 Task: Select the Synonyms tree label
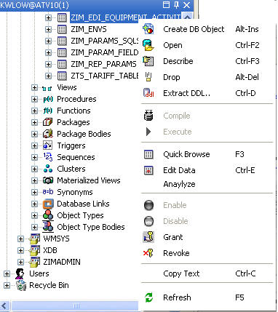click(x=75, y=192)
